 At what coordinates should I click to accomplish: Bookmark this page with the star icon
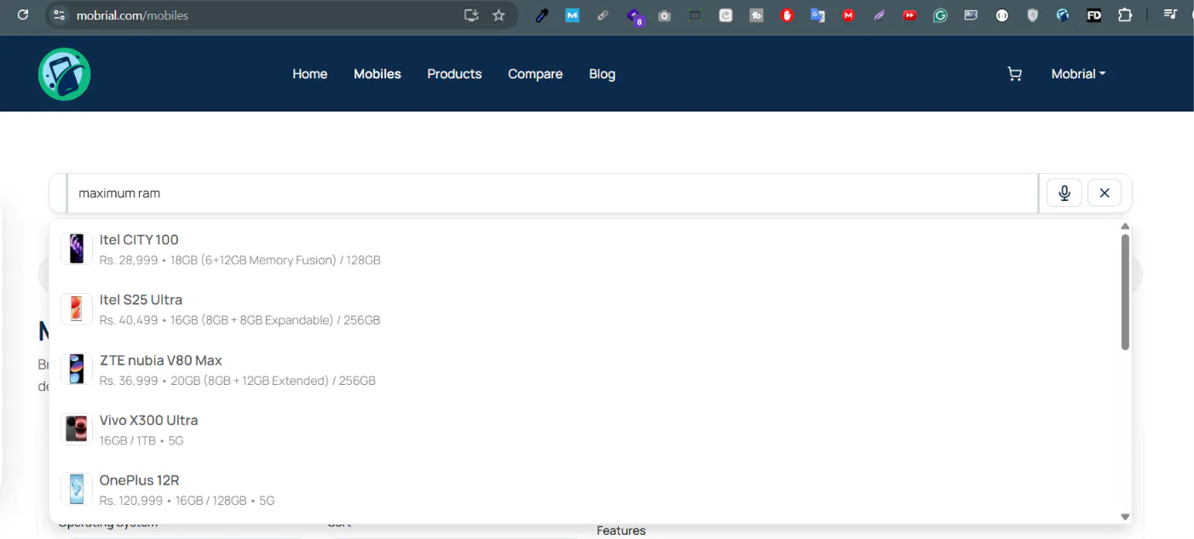tap(499, 15)
